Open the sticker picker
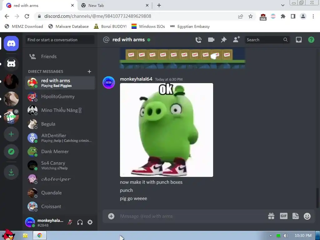Viewport: 320px width, 240px height. (x=296, y=216)
